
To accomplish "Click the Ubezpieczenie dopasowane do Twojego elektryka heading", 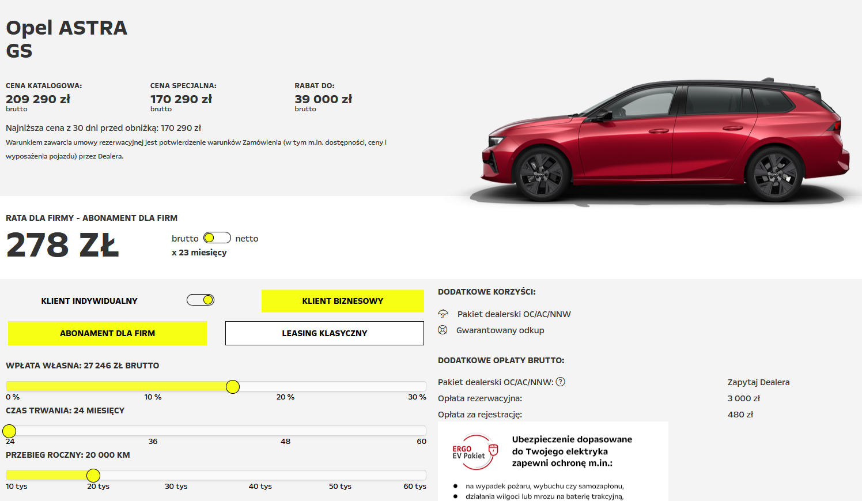I will pos(572,451).
